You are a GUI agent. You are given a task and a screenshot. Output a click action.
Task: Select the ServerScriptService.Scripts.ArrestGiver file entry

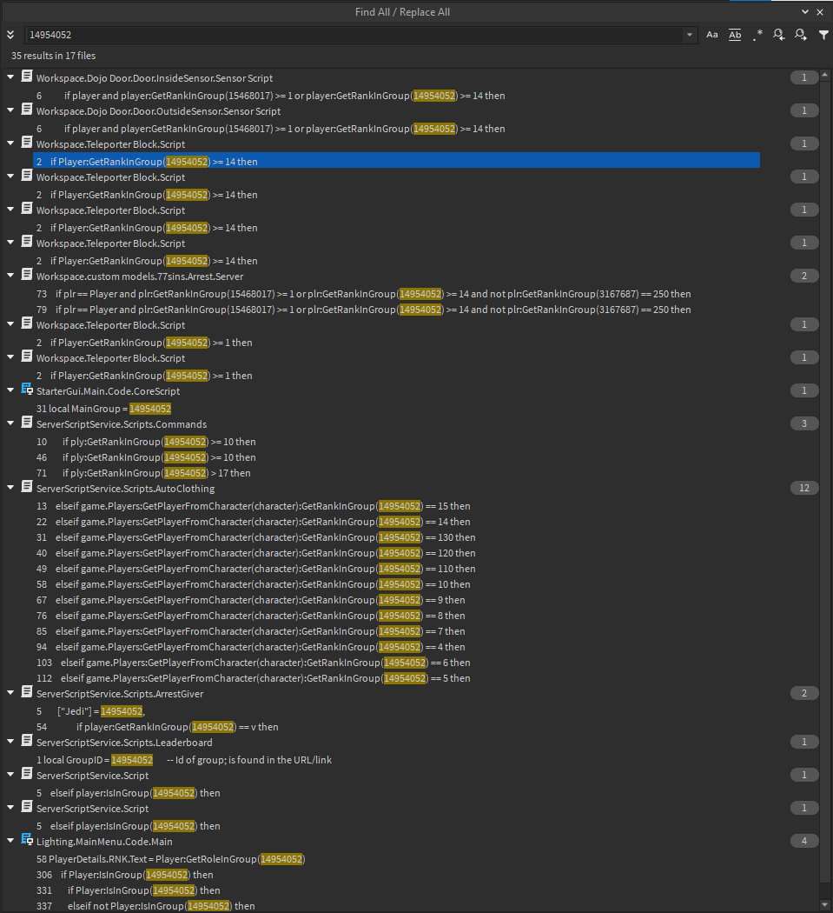tap(120, 694)
